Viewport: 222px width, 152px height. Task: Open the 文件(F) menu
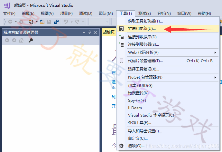9,14
